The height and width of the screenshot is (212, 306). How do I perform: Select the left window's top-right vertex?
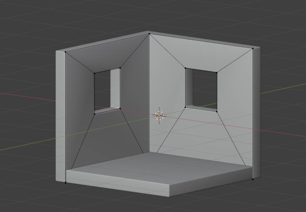[120, 68]
